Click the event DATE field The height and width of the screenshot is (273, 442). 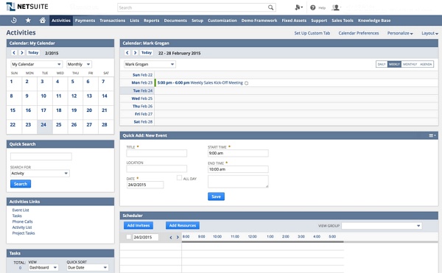(x=145, y=185)
